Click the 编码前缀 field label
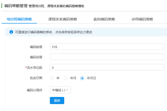This screenshot has height=111, width=167. point(36,47)
